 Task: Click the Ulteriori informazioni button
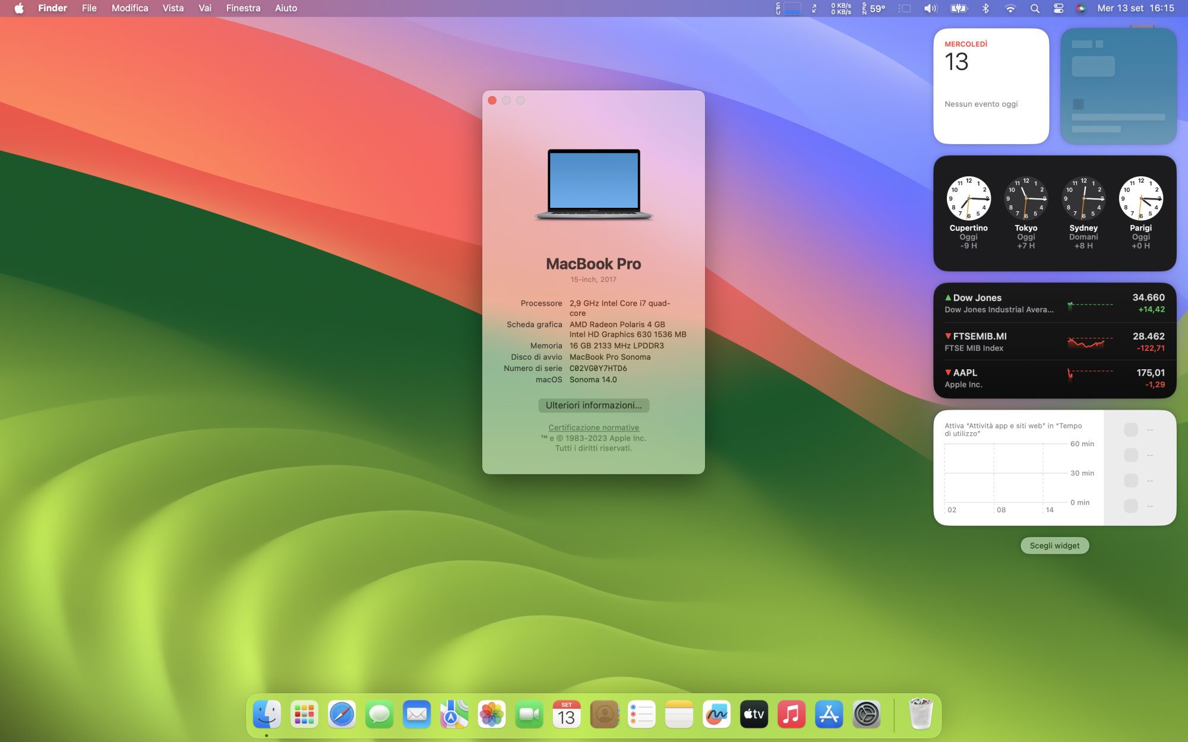(593, 405)
